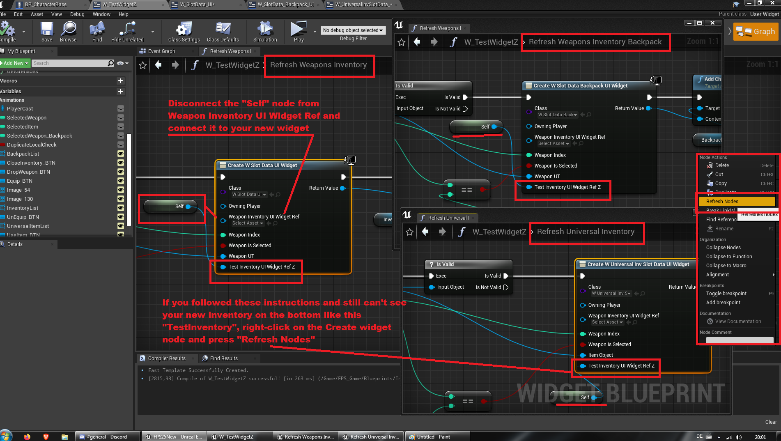The width and height of the screenshot is (781, 441).
Task: Click the Save toolbar icon
Action: click(x=46, y=32)
